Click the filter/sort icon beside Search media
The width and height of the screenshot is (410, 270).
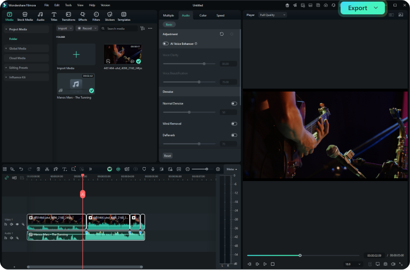[143, 28]
